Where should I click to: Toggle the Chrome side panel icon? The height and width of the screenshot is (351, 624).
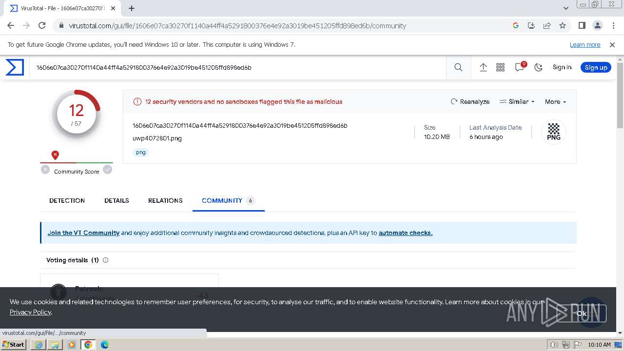tap(582, 26)
